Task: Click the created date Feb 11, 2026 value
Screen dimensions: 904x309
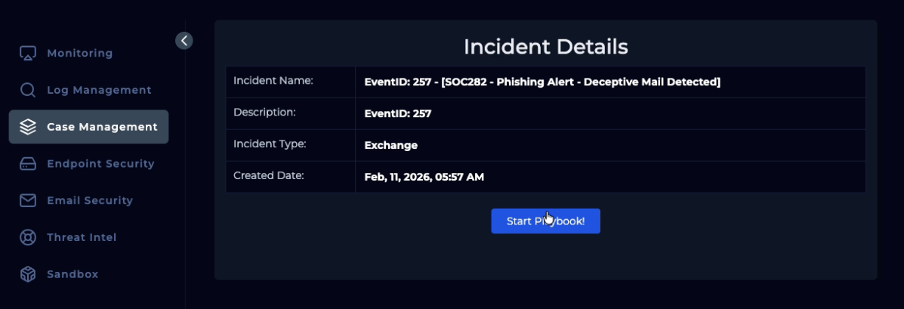Action: [424, 178]
